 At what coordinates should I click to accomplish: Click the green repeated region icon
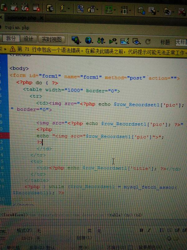click(109, 10)
